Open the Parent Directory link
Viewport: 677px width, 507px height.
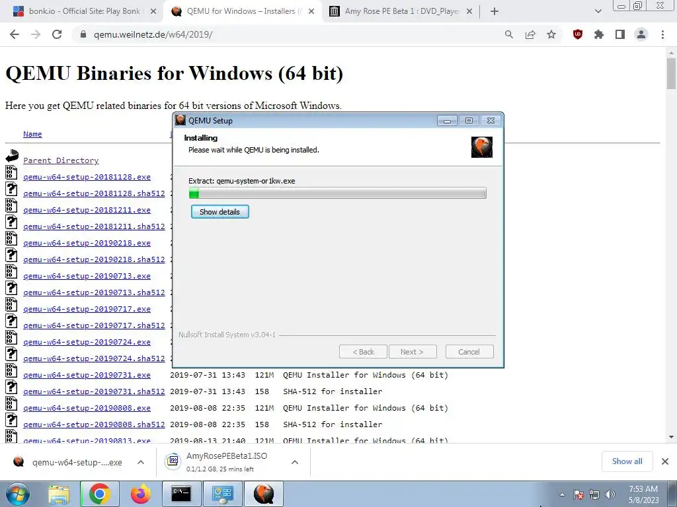(x=61, y=160)
